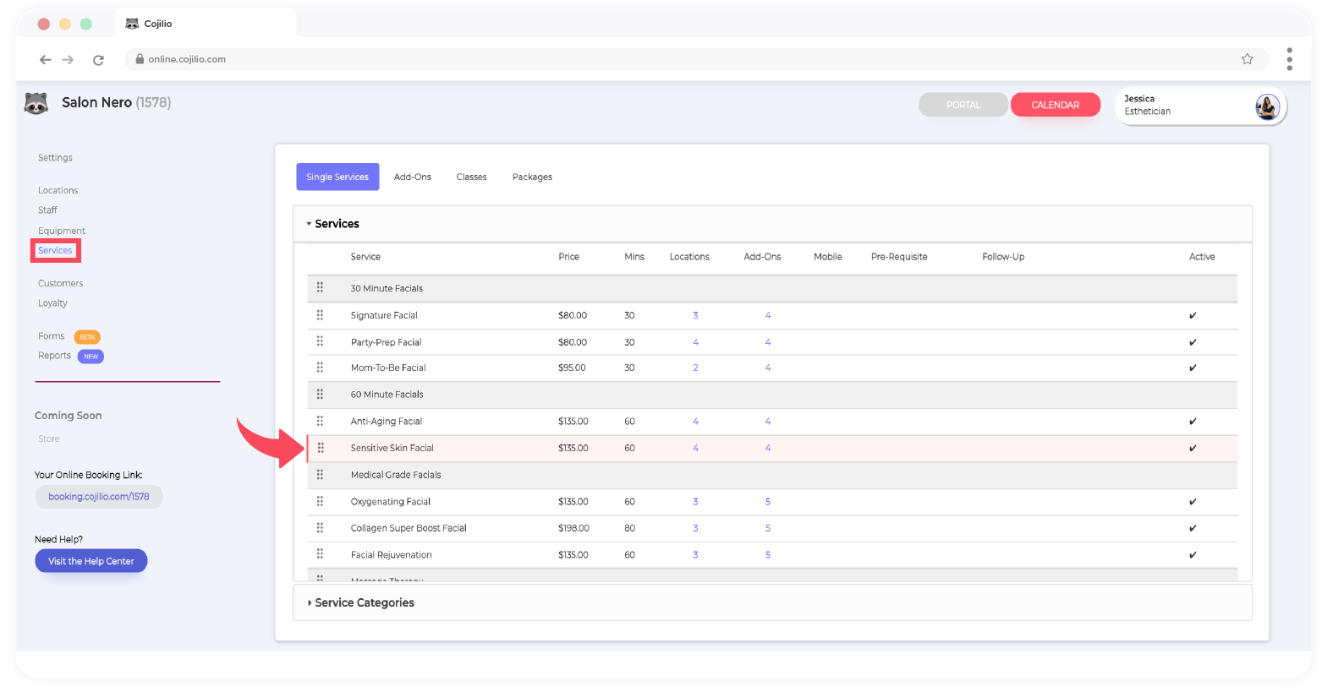This screenshot has width=1322, height=692.
Task: Collapse the Services section
Action: pyautogui.click(x=332, y=224)
